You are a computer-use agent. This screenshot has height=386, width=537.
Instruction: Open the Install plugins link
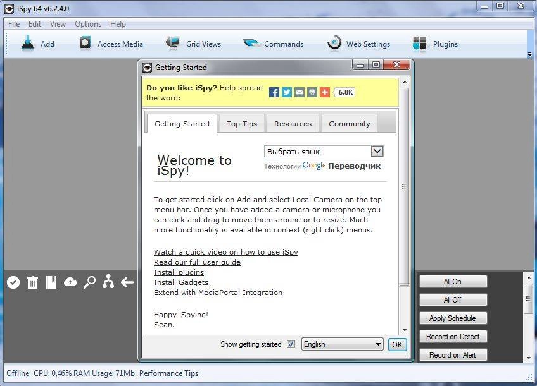[x=179, y=272]
